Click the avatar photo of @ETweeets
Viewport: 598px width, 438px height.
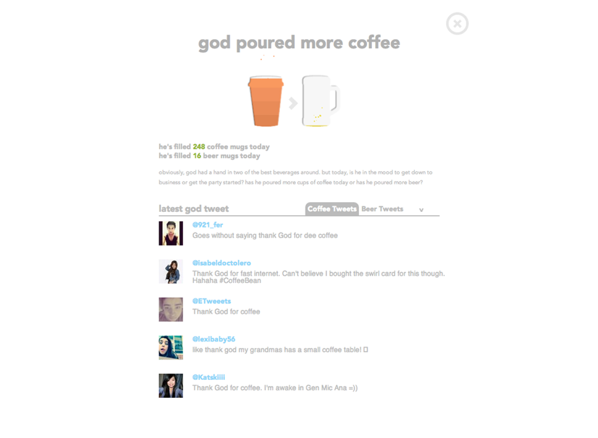pos(171,309)
